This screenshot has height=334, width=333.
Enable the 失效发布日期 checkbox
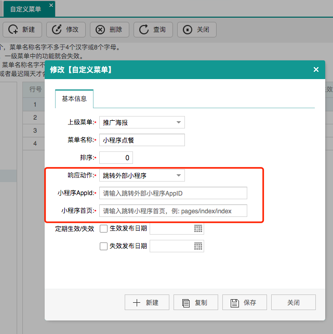(x=103, y=246)
